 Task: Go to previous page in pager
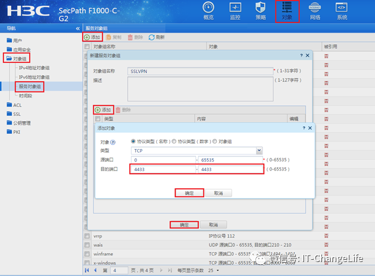pyautogui.click(x=96, y=270)
